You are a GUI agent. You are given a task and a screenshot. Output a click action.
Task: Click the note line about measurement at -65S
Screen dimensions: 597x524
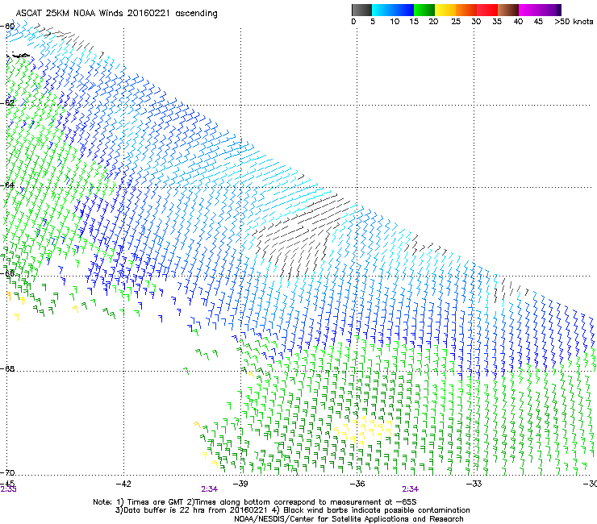(255, 502)
